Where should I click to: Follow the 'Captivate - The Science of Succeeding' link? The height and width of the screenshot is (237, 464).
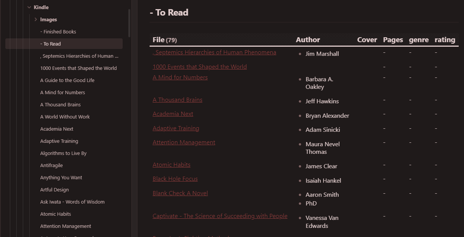(220, 216)
